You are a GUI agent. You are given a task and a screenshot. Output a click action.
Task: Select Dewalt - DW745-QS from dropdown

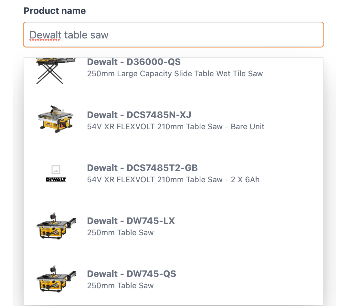pos(132,274)
